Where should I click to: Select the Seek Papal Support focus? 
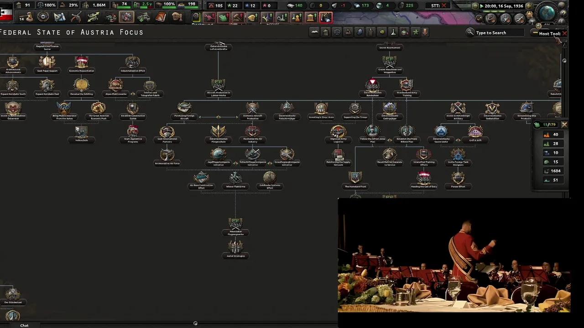pyautogui.click(x=47, y=63)
